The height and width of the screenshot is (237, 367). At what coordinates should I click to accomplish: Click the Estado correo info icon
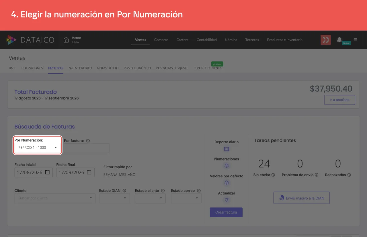tap(199, 191)
